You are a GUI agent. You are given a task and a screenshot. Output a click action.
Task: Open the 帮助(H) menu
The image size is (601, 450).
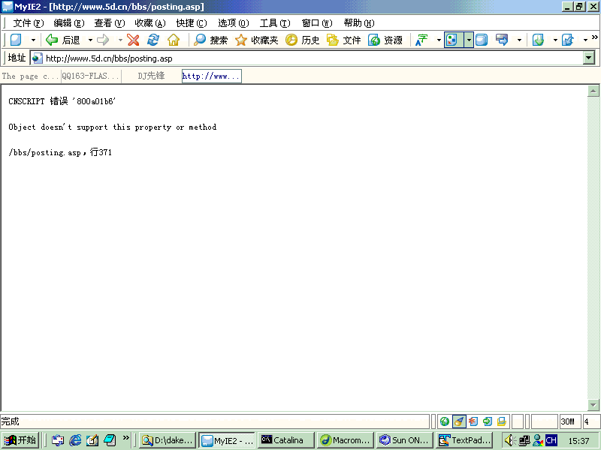point(359,23)
